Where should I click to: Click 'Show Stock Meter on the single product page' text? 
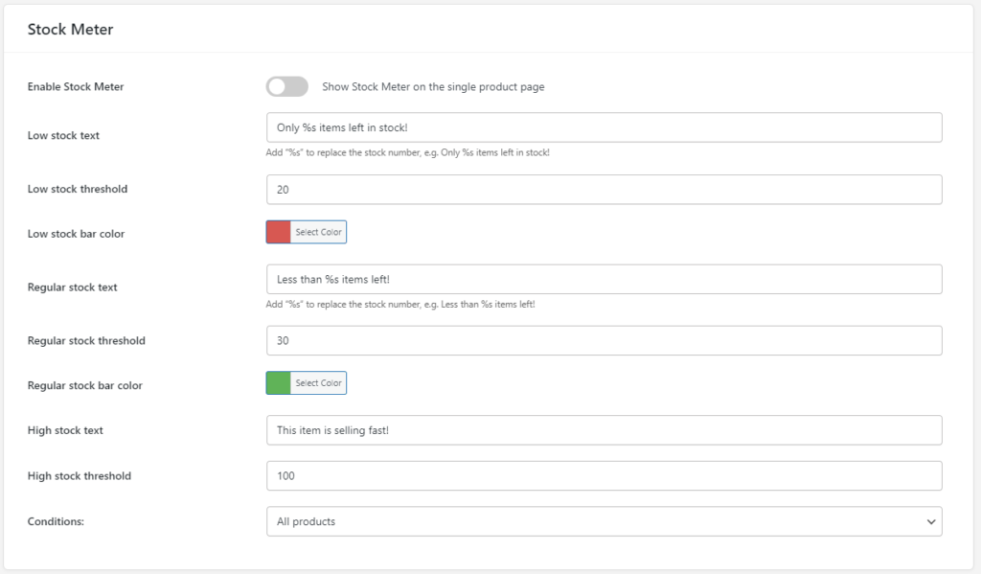click(x=433, y=87)
